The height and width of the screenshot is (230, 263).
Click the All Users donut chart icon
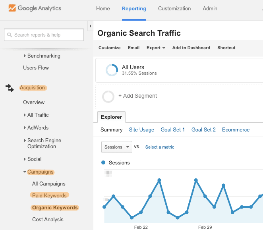click(x=112, y=70)
